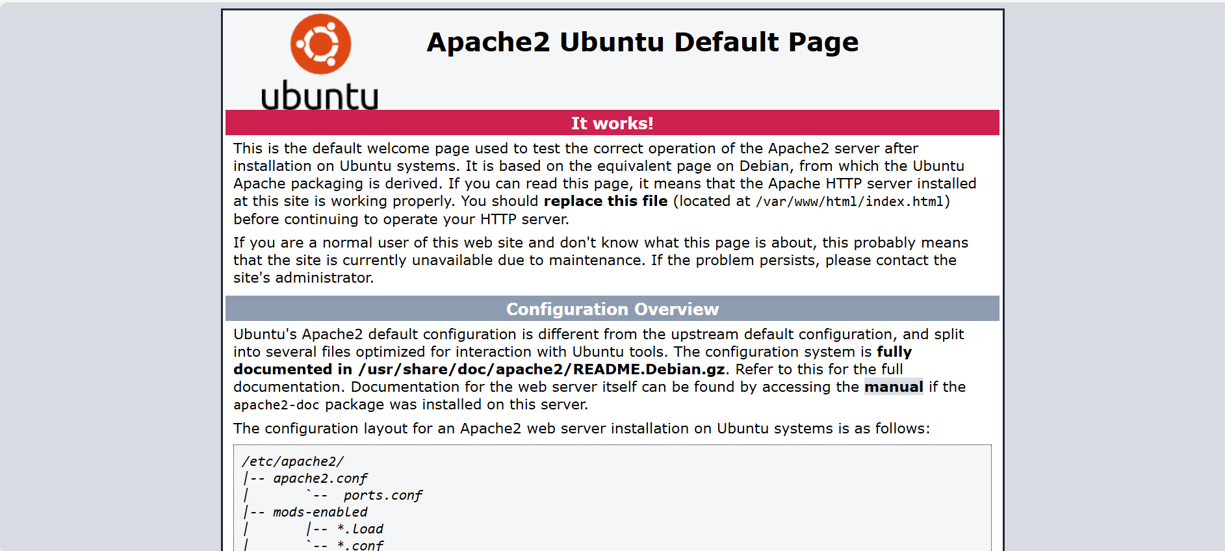The height and width of the screenshot is (551, 1225).
Task: Click the red It works! banner
Action: pos(612,123)
